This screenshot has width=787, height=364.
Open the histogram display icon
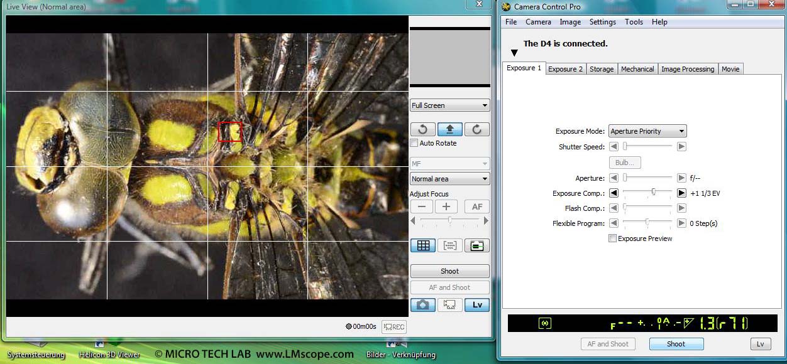[476, 245]
